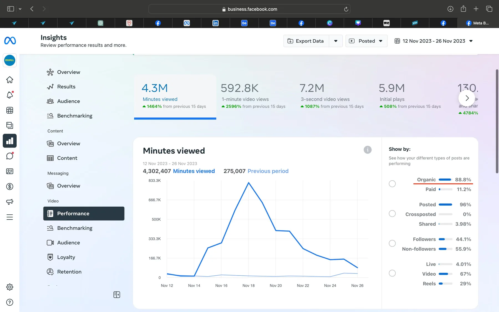Select Live/Video/Reels radio button
The width and height of the screenshot is (499, 312).
392,273
